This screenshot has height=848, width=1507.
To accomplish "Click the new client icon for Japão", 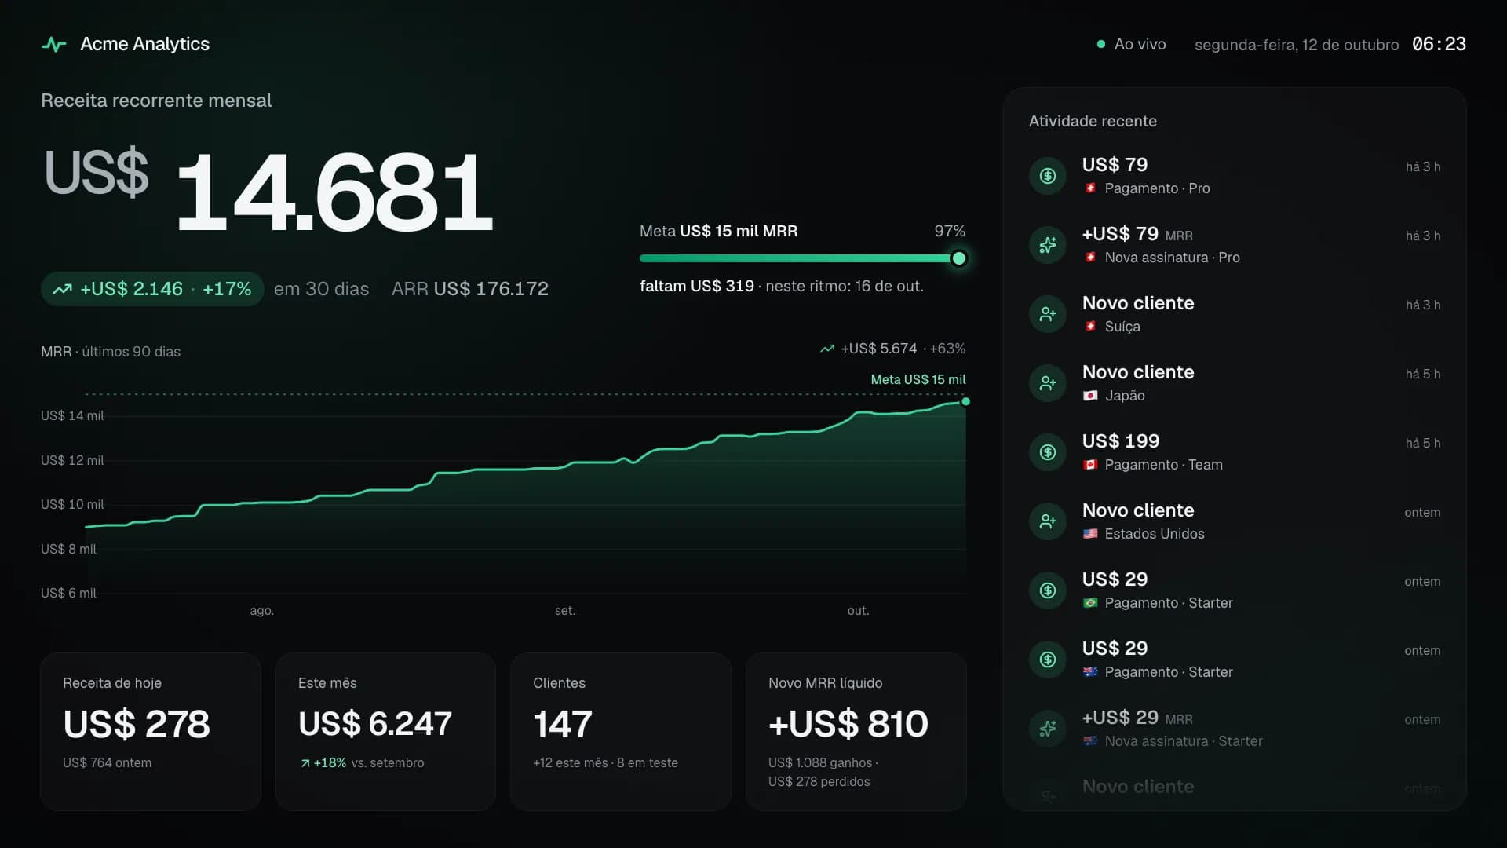I will pos(1048,383).
